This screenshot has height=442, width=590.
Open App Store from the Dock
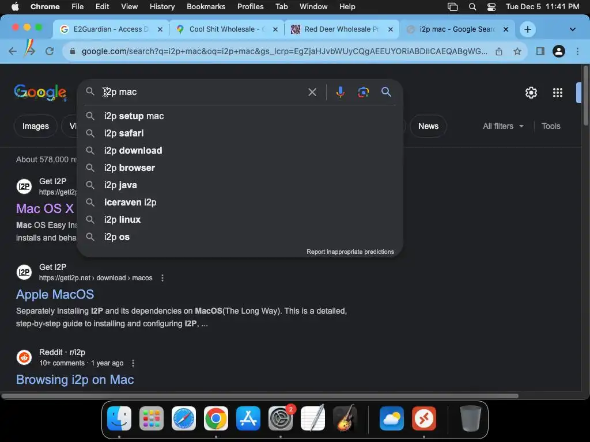pos(248,418)
